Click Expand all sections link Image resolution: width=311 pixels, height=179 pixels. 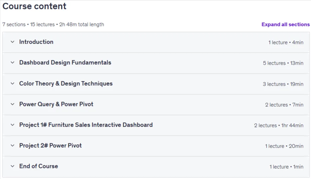[285, 24]
